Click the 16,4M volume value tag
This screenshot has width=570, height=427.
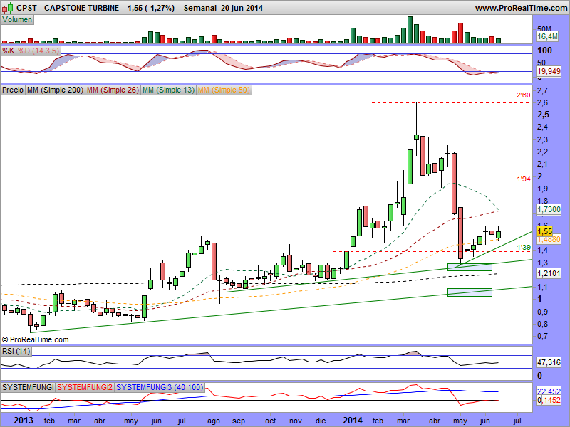click(x=547, y=36)
